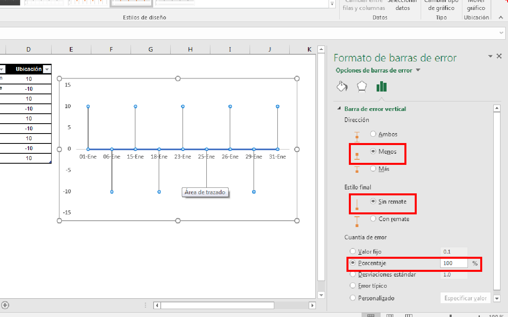Select the pentagon Efectos icon
The image size is (508, 317).
point(362,86)
